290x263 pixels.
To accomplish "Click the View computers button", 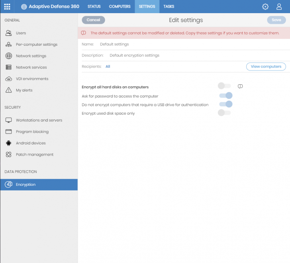I will [266, 66].
